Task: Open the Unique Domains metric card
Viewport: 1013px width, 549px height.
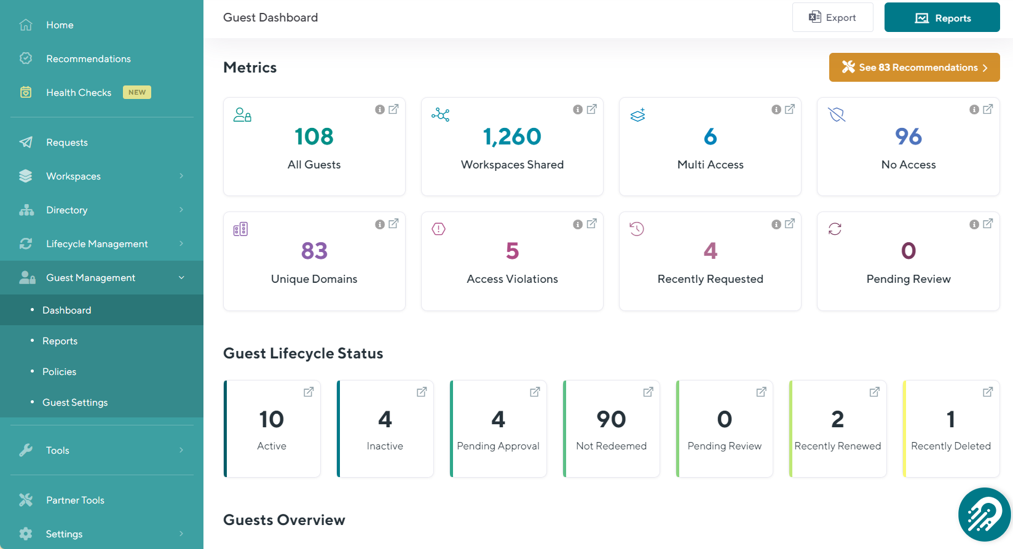Action: click(314, 262)
